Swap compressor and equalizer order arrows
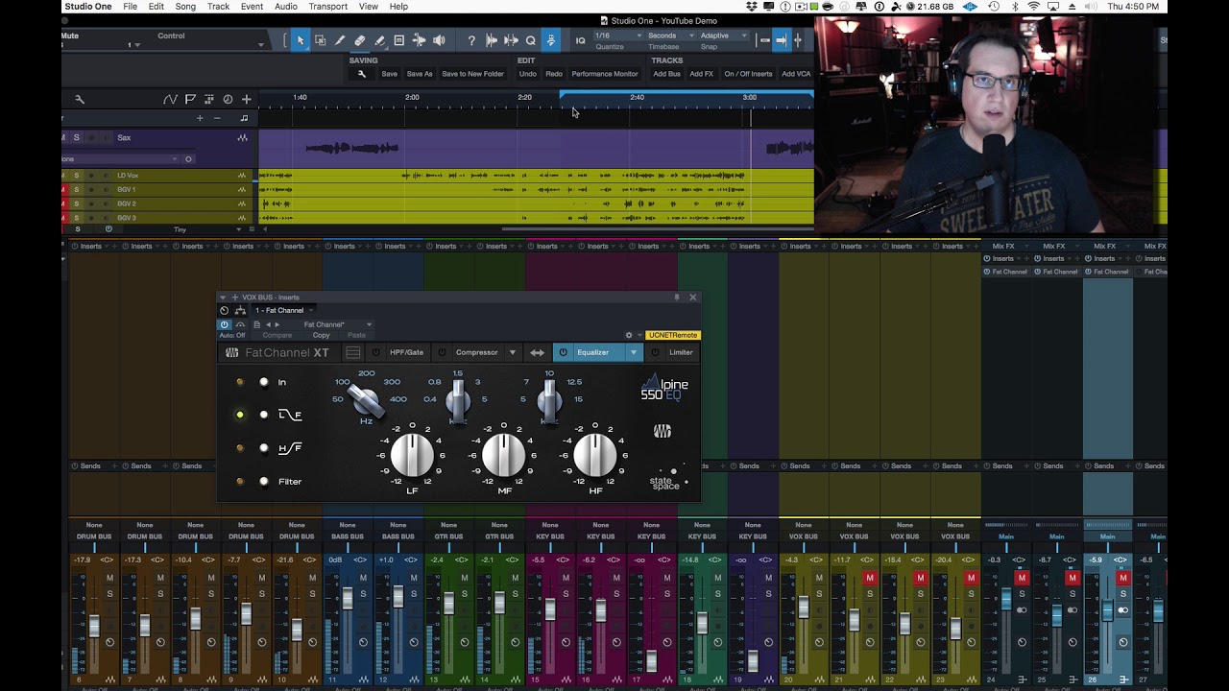The width and height of the screenshot is (1229, 691). (x=537, y=352)
